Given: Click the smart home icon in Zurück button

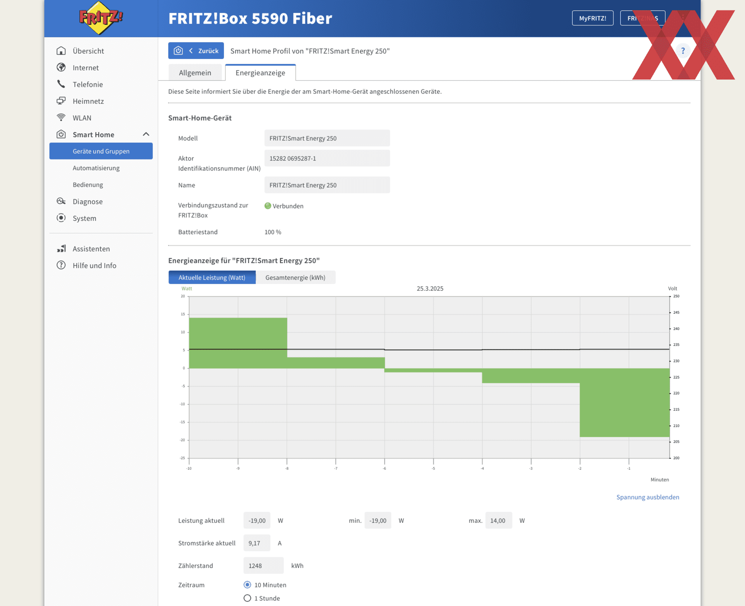Looking at the screenshot, I should coord(178,51).
